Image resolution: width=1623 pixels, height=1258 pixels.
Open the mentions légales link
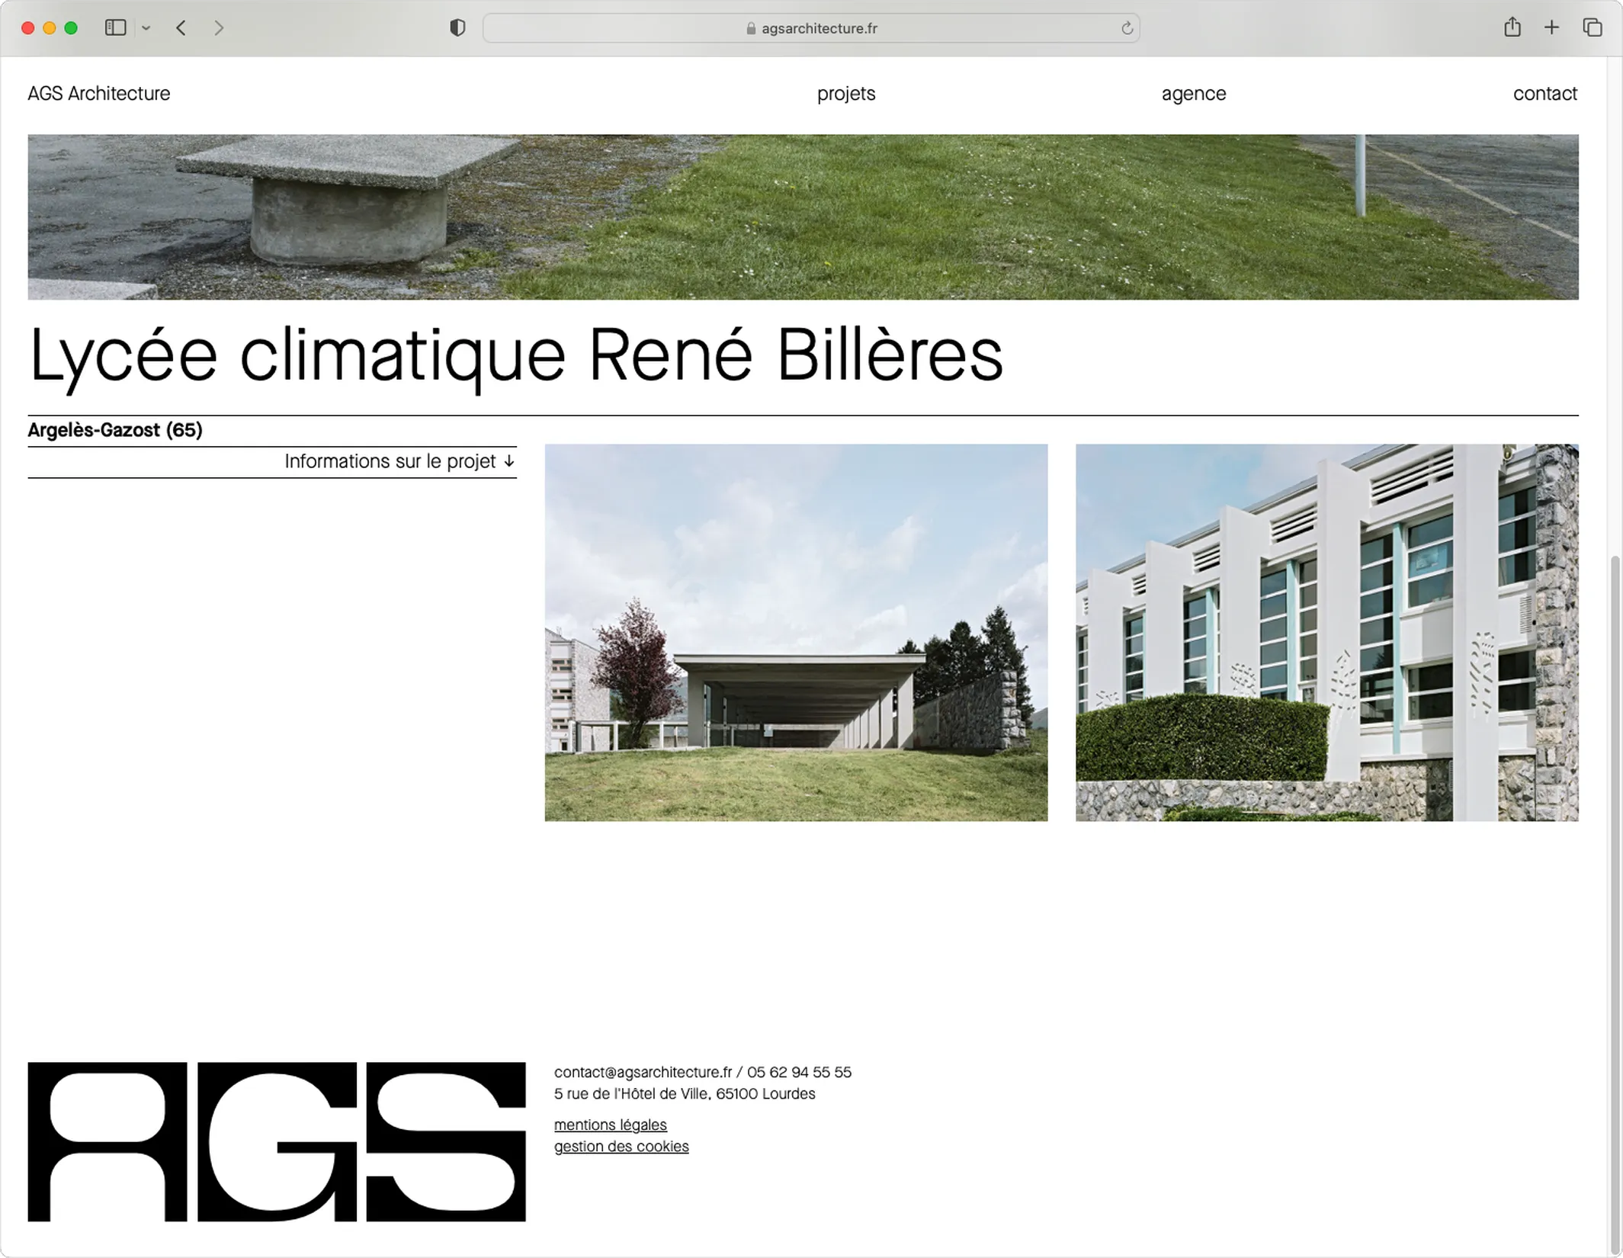(x=610, y=1125)
